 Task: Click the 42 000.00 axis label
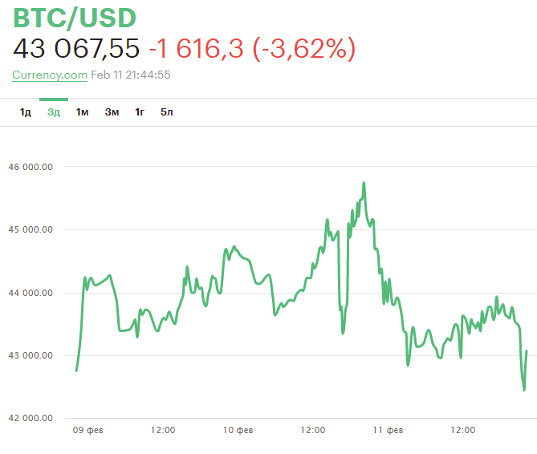tap(31, 418)
